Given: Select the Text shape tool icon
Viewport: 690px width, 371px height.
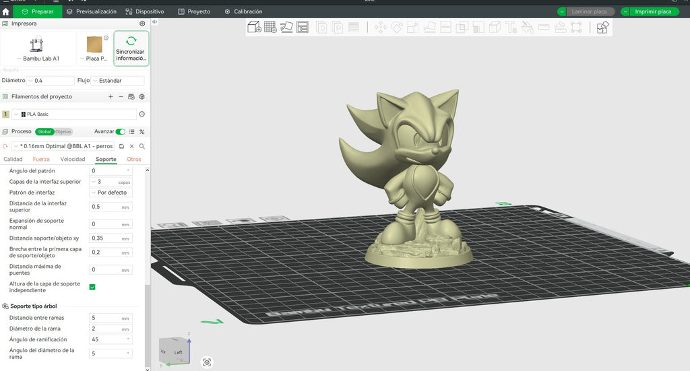Looking at the screenshot, I should click(511, 27).
